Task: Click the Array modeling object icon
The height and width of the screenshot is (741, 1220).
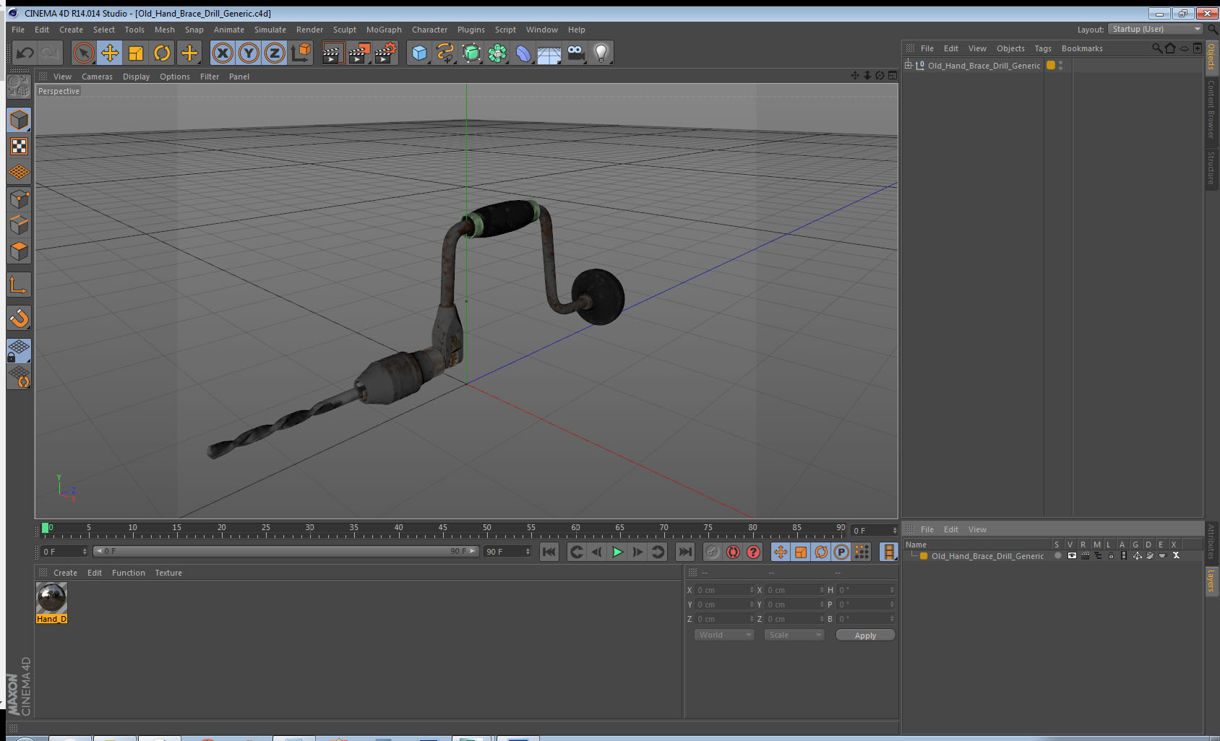Action: click(497, 53)
